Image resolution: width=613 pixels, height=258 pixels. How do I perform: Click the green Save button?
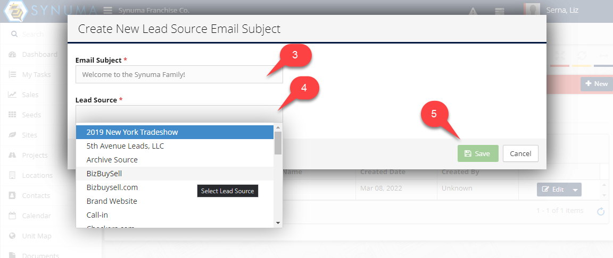[x=478, y=153]
